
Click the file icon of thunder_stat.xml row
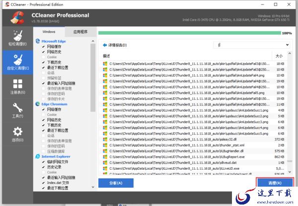pyautogui.click(x=105, y=145)
